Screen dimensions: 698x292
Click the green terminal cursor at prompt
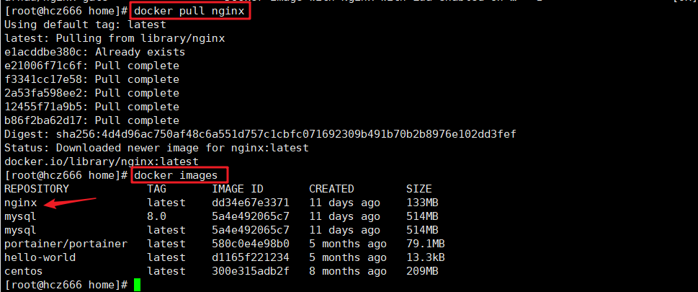[137, 284]
